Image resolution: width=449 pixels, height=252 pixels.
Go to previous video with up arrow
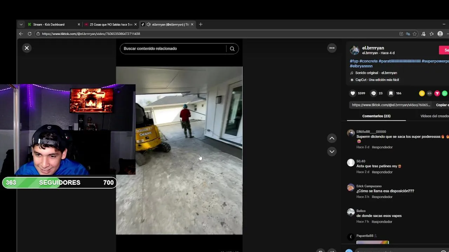332,138
